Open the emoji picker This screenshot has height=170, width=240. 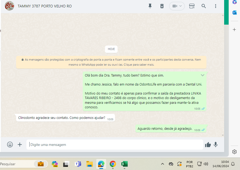pos(10,145)
